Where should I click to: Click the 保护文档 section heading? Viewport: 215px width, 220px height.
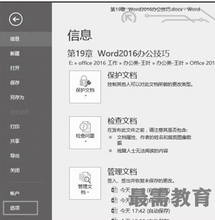[122, 75]
